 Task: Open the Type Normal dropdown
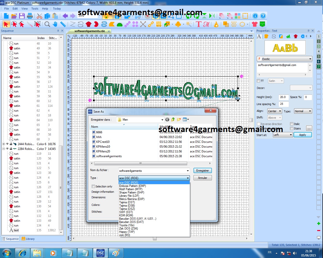pos(303,111)
